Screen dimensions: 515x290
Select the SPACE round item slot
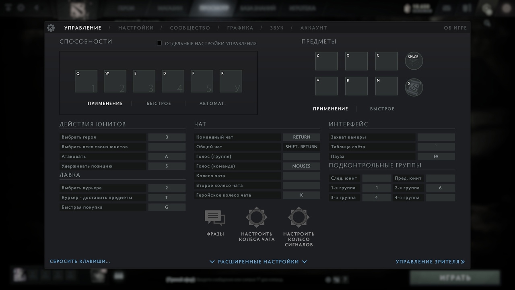point(414,61)
